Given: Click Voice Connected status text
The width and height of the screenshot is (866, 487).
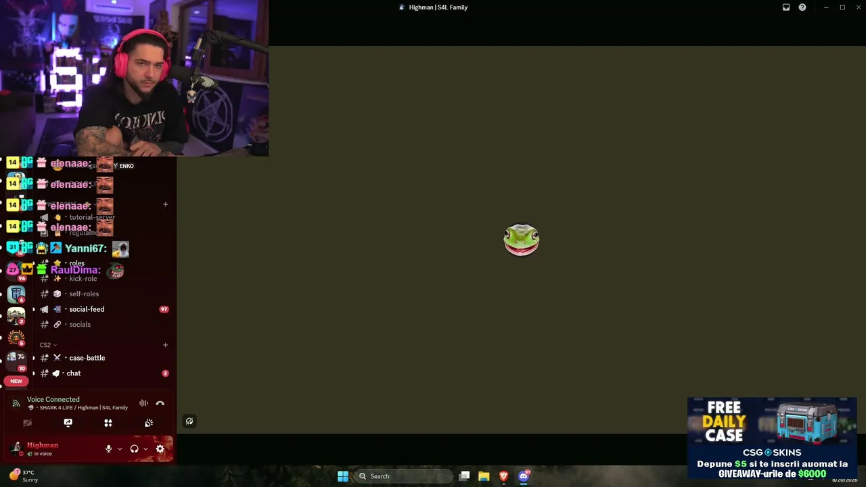Looking at the screenshot, I should tap(53, 399).
